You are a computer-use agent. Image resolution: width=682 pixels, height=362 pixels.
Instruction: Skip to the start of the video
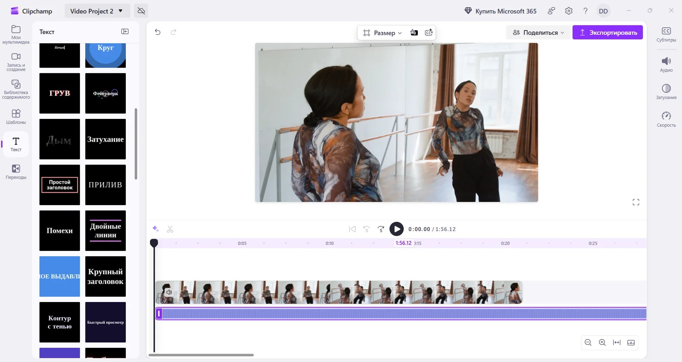[352, 229]
